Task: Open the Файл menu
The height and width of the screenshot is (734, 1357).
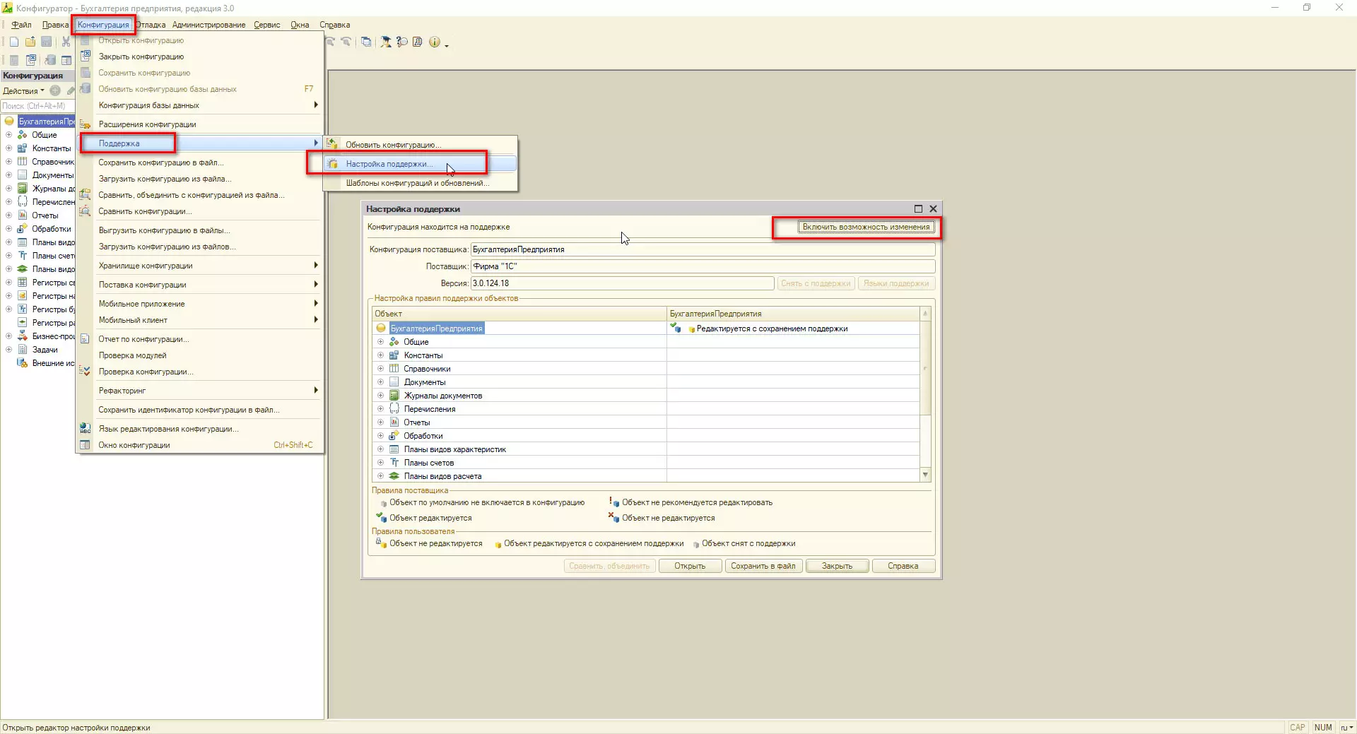Action: (x=21, y=25)
